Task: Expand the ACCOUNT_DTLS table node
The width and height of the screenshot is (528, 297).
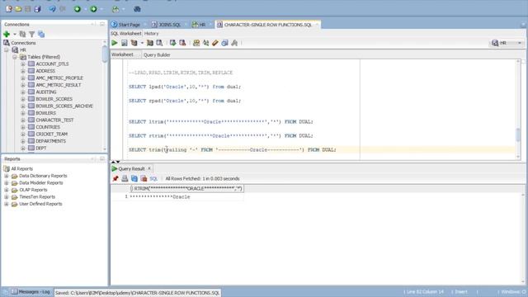Action: tap(22, 64)
